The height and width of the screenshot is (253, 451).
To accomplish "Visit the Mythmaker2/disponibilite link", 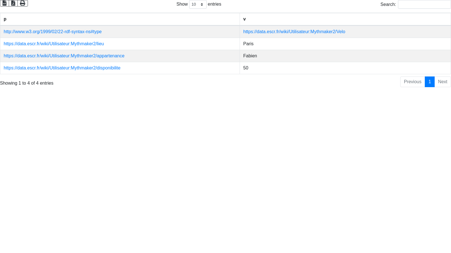I will click(62, 68).
